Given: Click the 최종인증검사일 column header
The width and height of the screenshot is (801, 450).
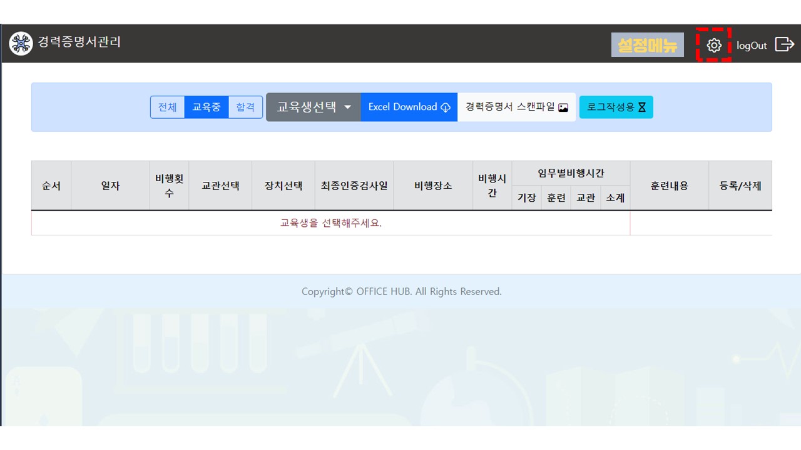Looking at the screenshot, I should click(x=354, y=186).
